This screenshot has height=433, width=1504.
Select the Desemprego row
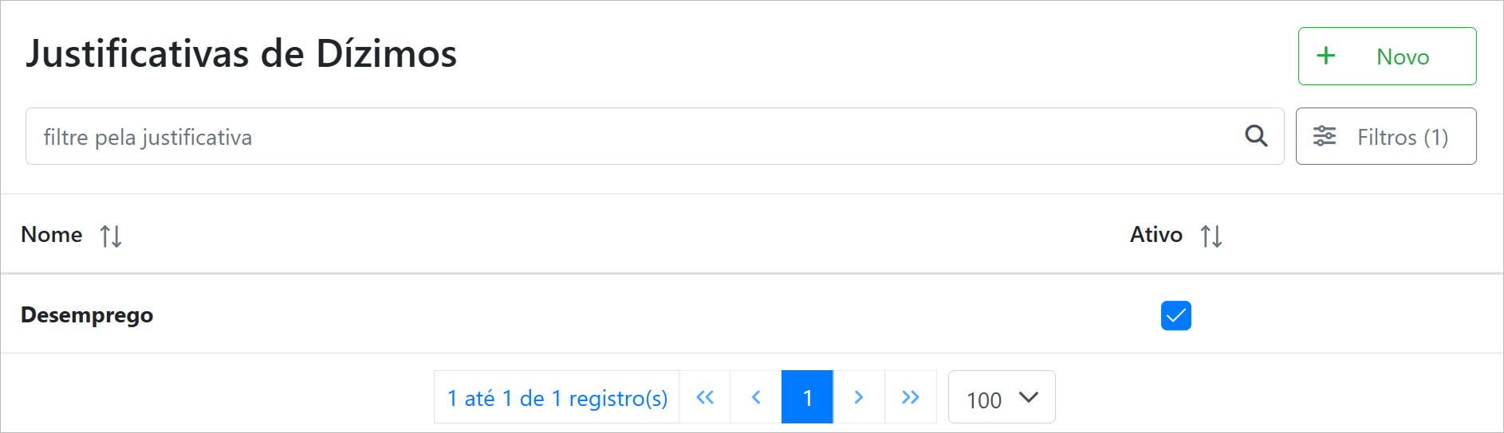coord(87,315)
